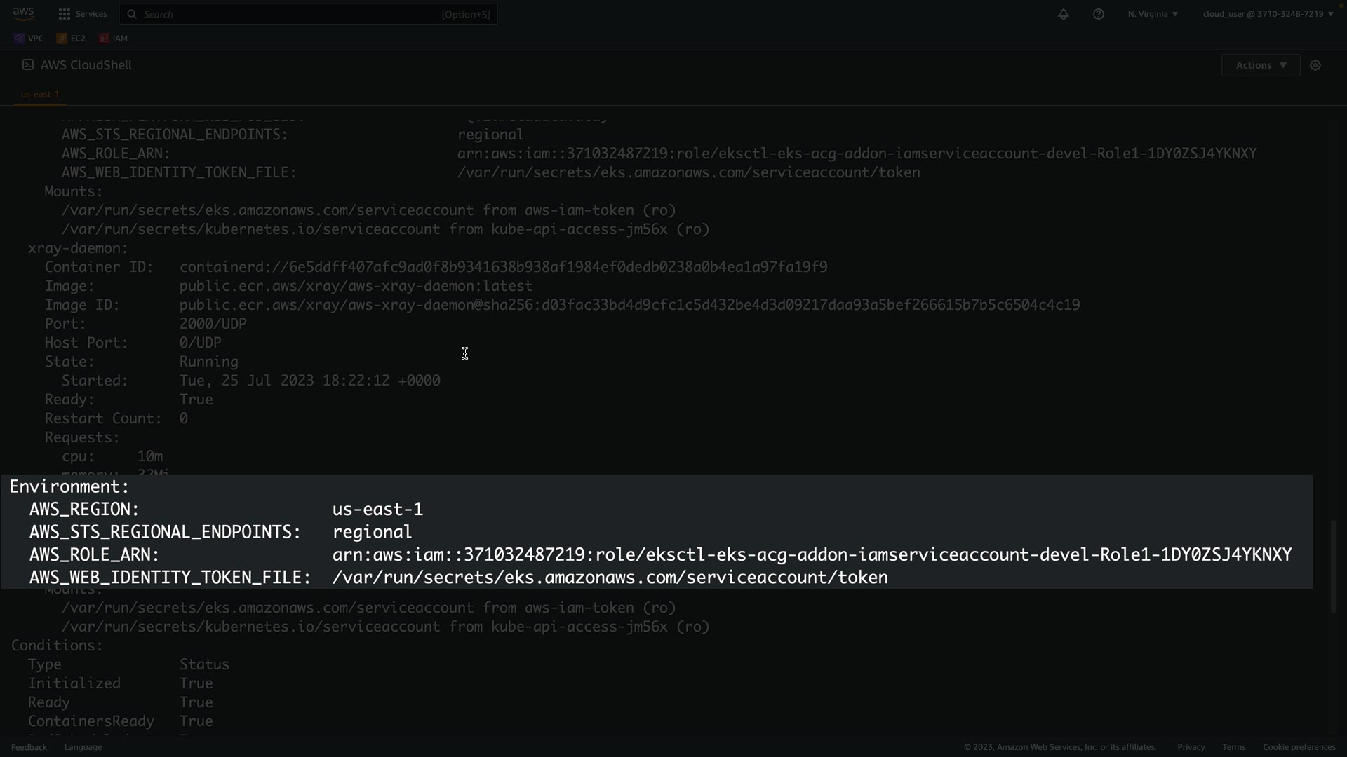Open Cookie preferences in footer

(x=1299, y=747)
